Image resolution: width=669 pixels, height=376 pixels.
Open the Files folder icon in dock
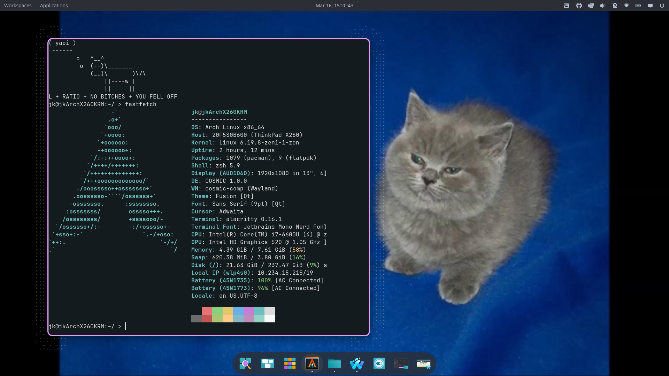[334, 363]
